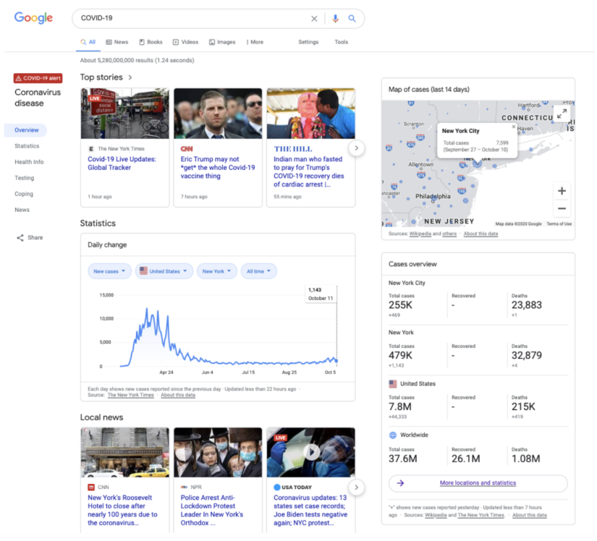Click the blue search magnifier icon
Image resolution: width=597 pixels, height=541 pixels.
pyautogui.click(x=352, y=19)
